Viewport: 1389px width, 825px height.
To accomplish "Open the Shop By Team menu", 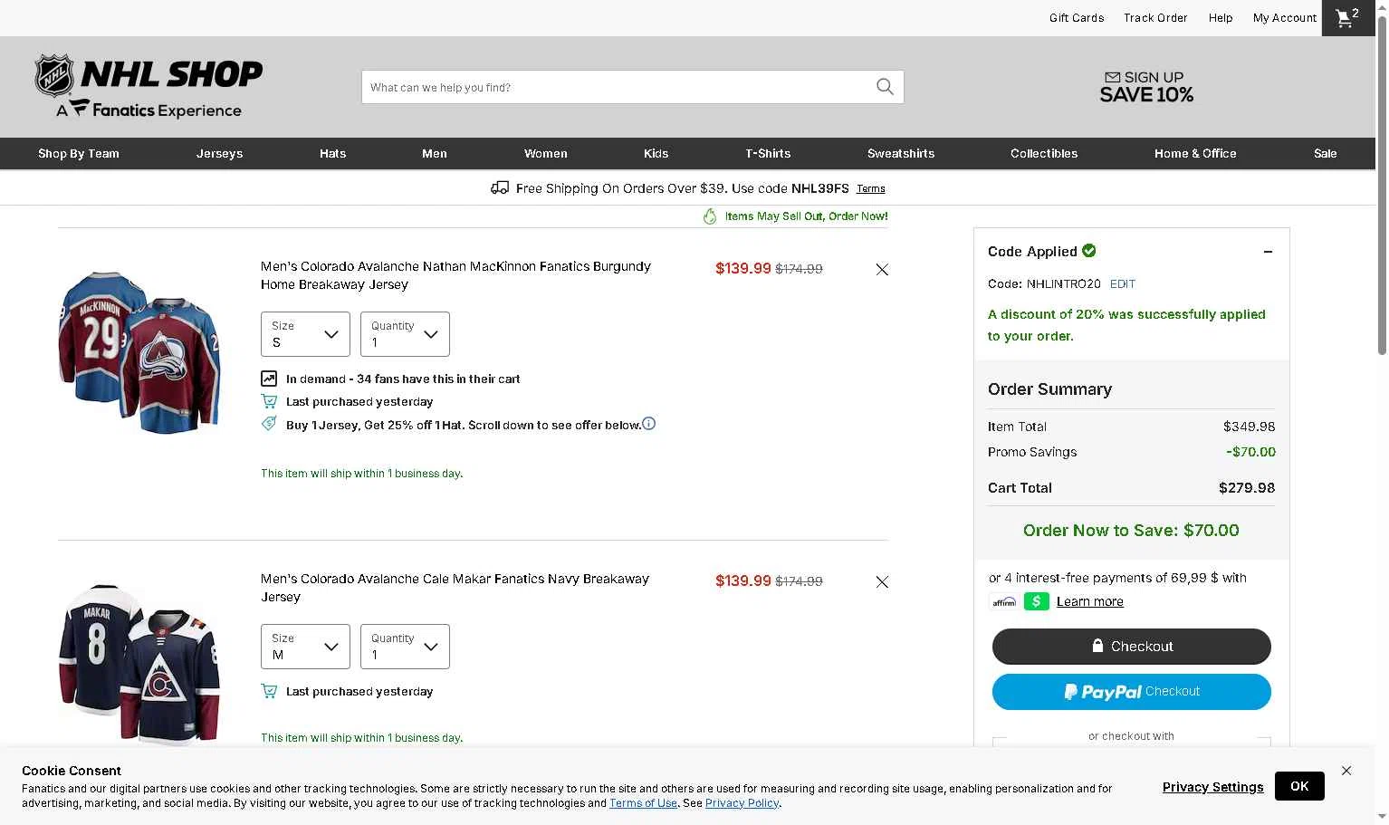I will 79,153.
